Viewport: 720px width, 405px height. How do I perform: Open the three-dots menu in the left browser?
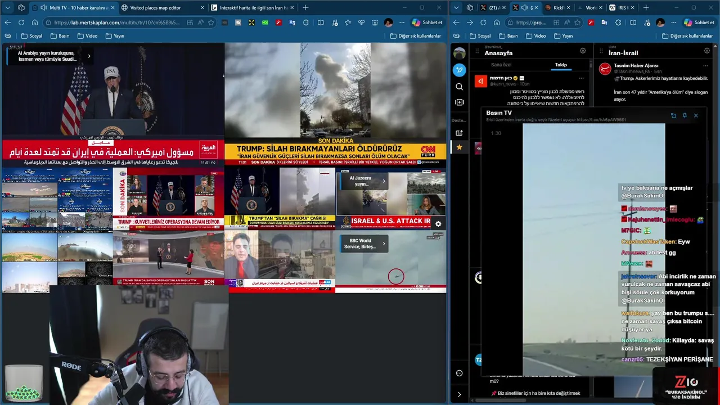coord(402,22)
